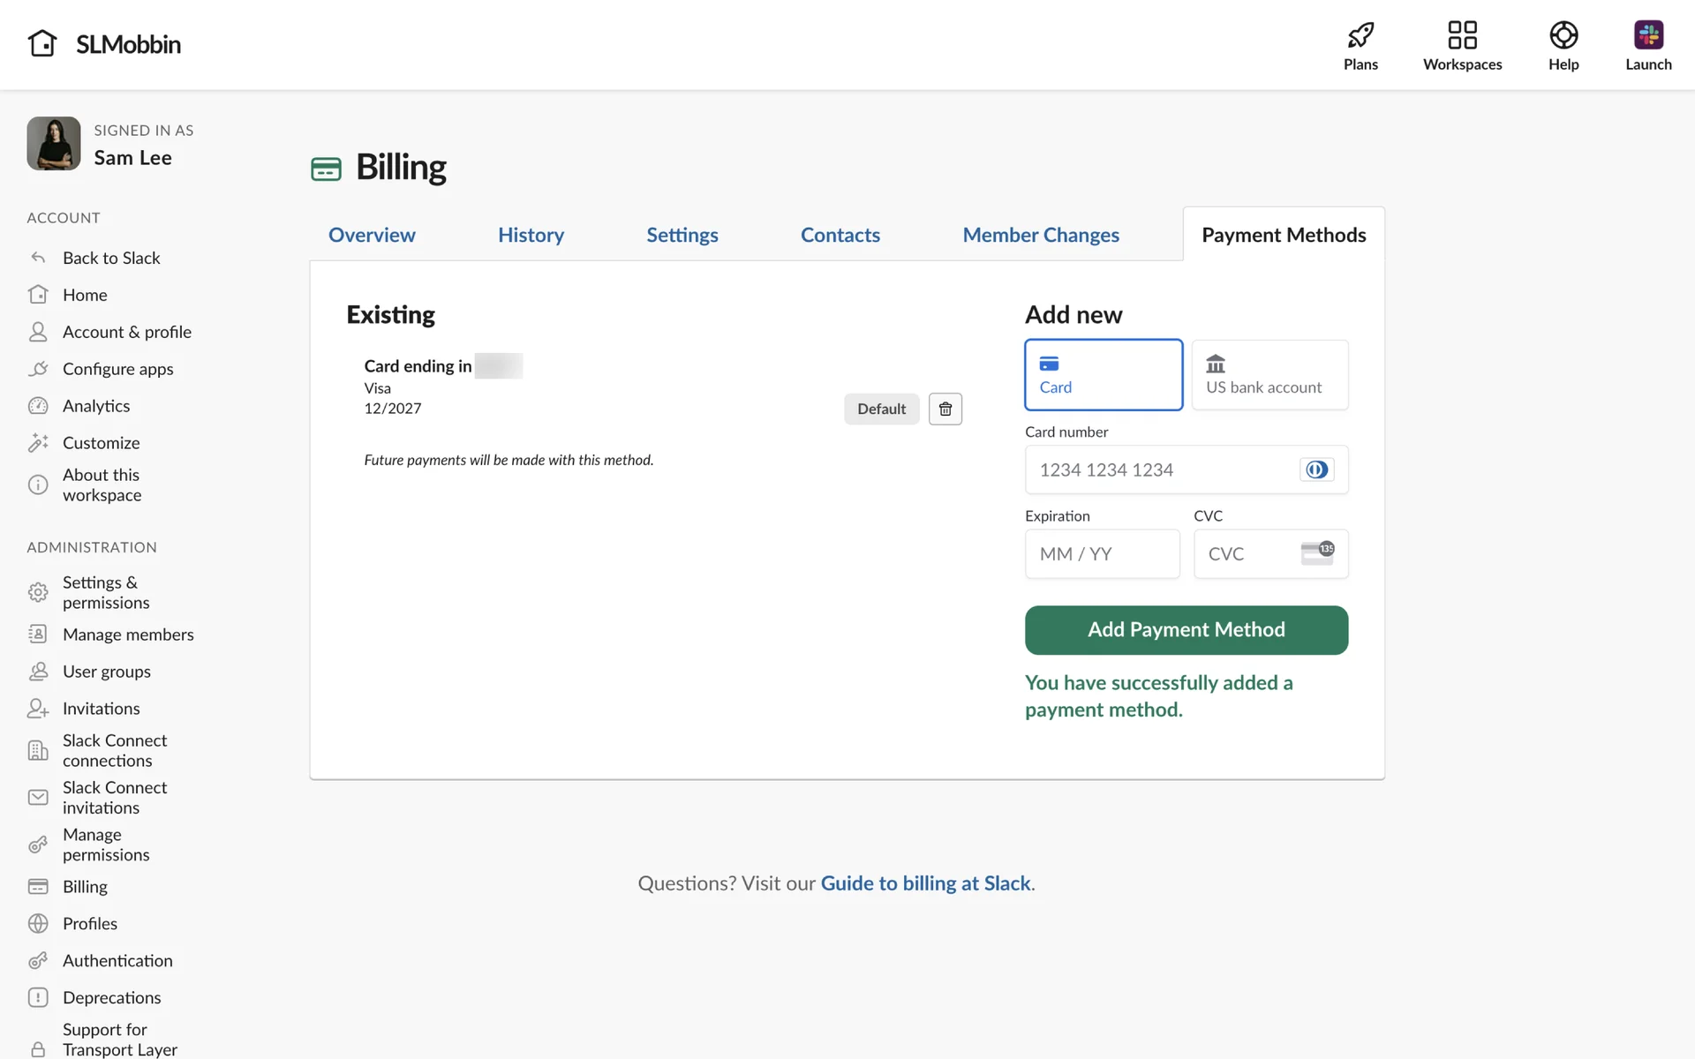Select US bank account payment option
1695x1059 pixels.
pos(1269,375)
